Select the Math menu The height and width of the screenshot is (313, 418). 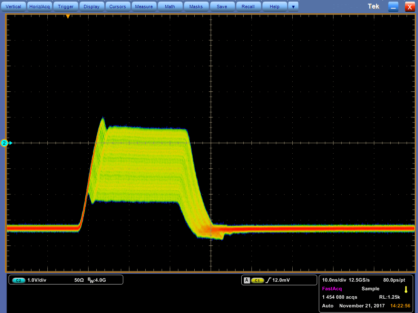(170, 7)
